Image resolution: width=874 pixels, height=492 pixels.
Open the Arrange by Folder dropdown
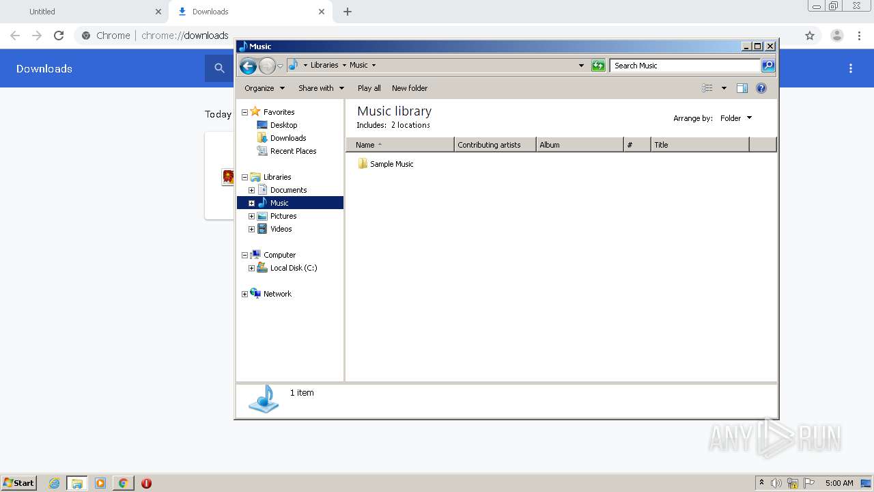pyautogui.click(x=735, y=118)
